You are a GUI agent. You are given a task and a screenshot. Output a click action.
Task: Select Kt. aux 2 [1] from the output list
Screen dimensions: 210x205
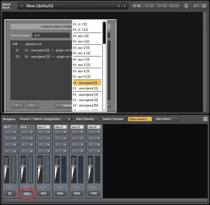[81, 48]
